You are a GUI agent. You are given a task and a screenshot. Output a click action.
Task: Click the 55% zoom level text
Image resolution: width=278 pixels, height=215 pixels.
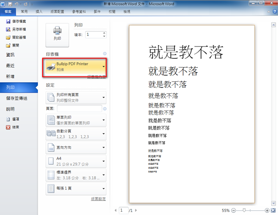click(x=226, y=210)
